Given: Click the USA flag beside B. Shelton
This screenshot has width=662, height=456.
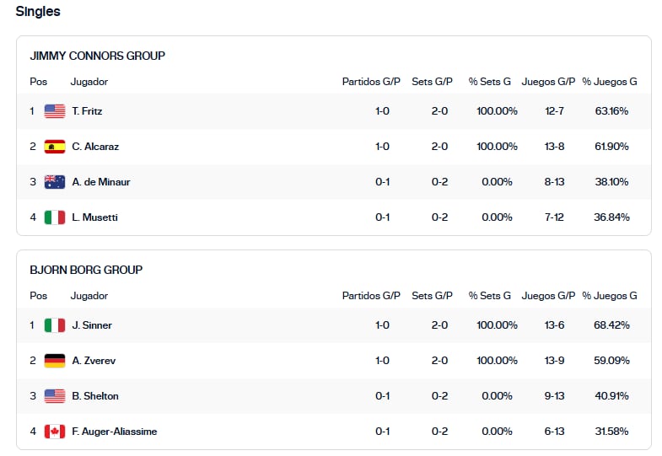Looking at the screenshot, I should point(55,396).
